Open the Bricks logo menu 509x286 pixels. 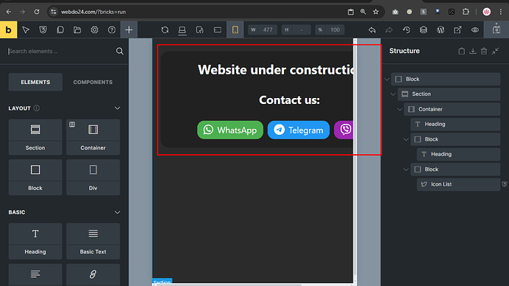(x=8, y=29)
